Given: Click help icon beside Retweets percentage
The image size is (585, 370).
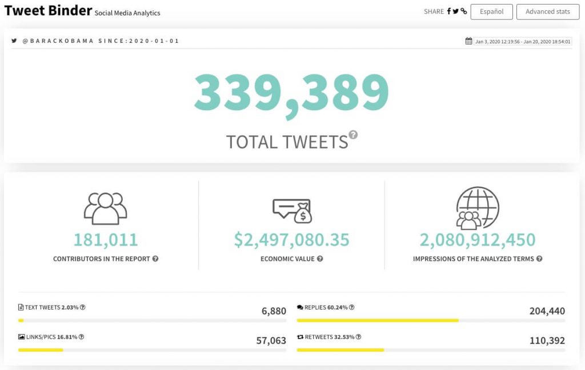Looking at the screenshot, I should (358, 337).
